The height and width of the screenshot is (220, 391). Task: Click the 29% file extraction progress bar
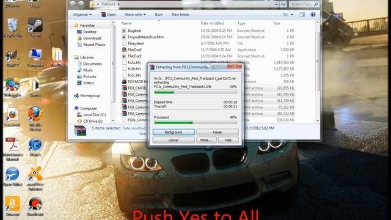(195, 92)
